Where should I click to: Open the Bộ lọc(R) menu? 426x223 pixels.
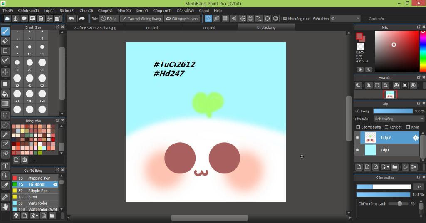tap(67, 10)
